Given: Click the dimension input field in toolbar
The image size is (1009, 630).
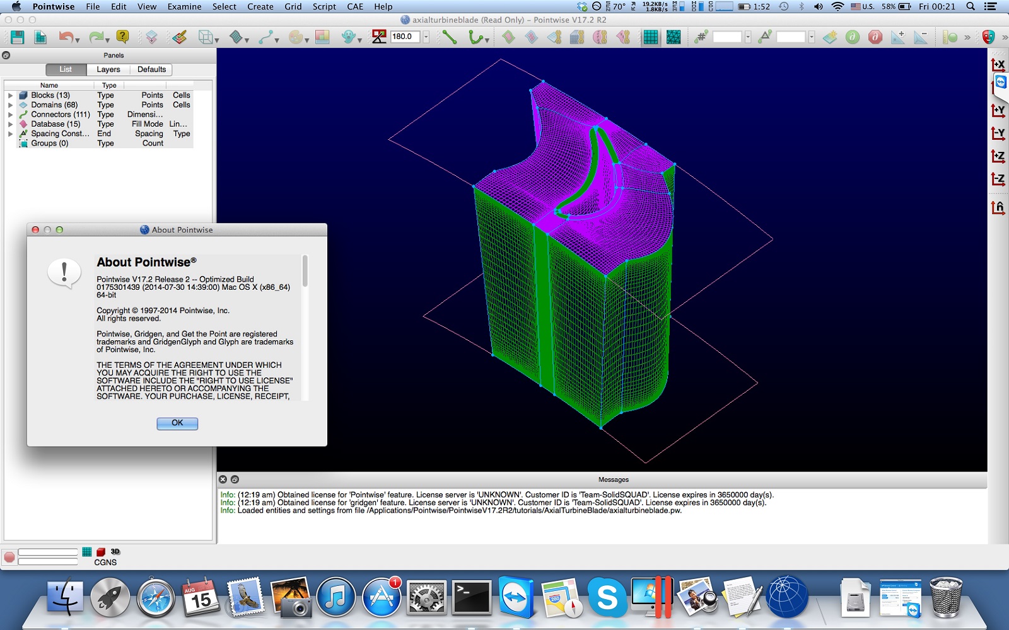Looking at the screenshot, I should point(728,37).
